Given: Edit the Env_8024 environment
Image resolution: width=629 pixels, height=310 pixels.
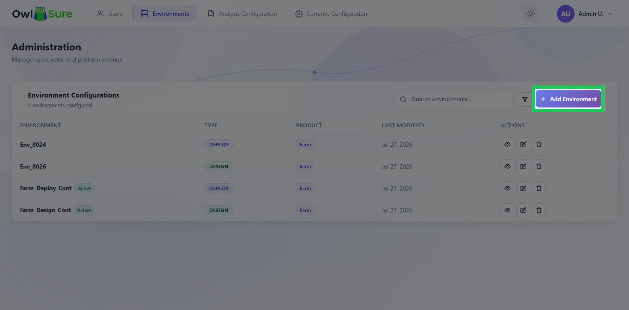Looking at the screenshot, I should pos(523,144).
